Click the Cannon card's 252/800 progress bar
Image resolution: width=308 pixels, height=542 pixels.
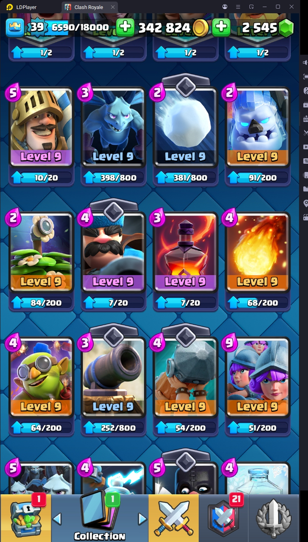[x=113, y=428]
